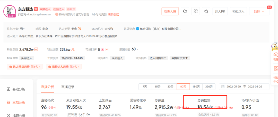
Task: Open the trend chart icon beside 粉丝总数
Action: coord(36,49)
